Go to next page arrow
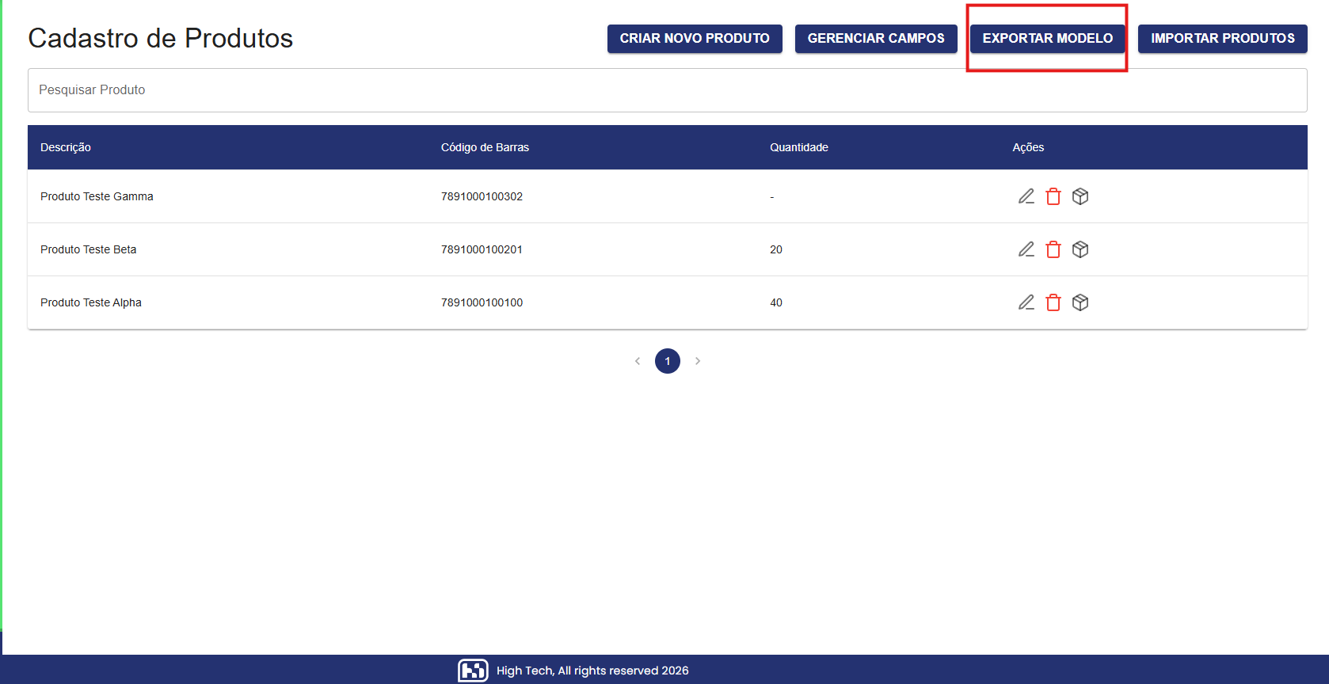Image resolution: width=1329 pixels, height=684 pixels. coord(698,361)
